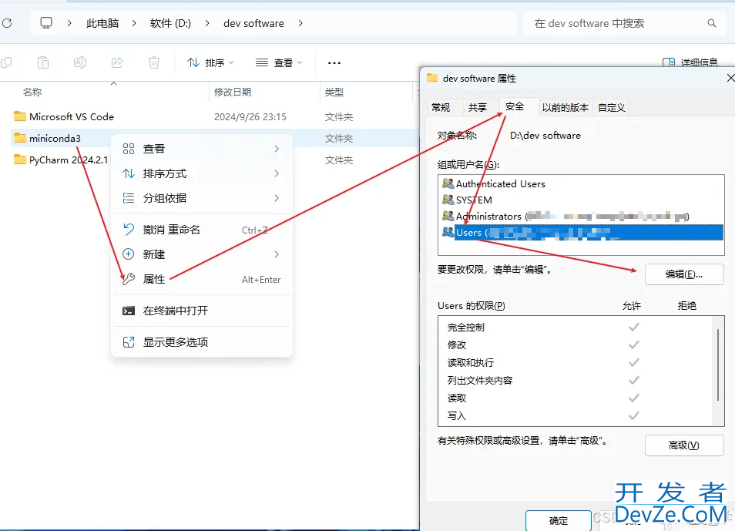The image size is (735, 531).
Task: Expand chevron after 软件 (D:) breadcrumb
Action: pos(207,23)
